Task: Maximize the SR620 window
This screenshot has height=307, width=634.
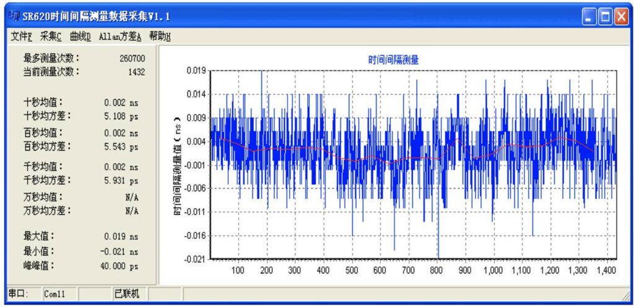Action: click(x=606, y=17)
